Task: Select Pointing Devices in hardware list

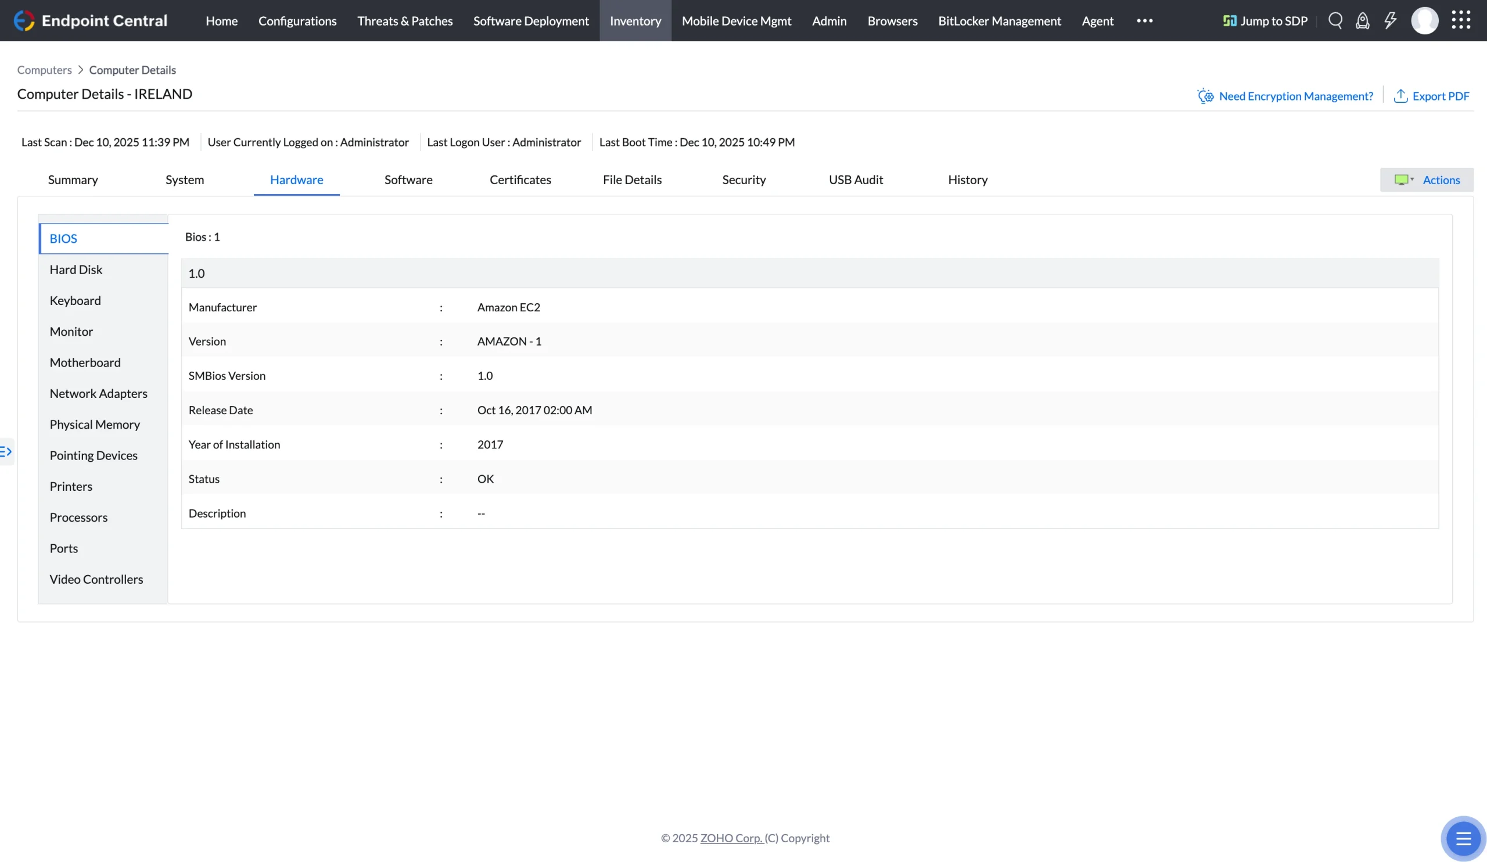Action: point(103,455)
